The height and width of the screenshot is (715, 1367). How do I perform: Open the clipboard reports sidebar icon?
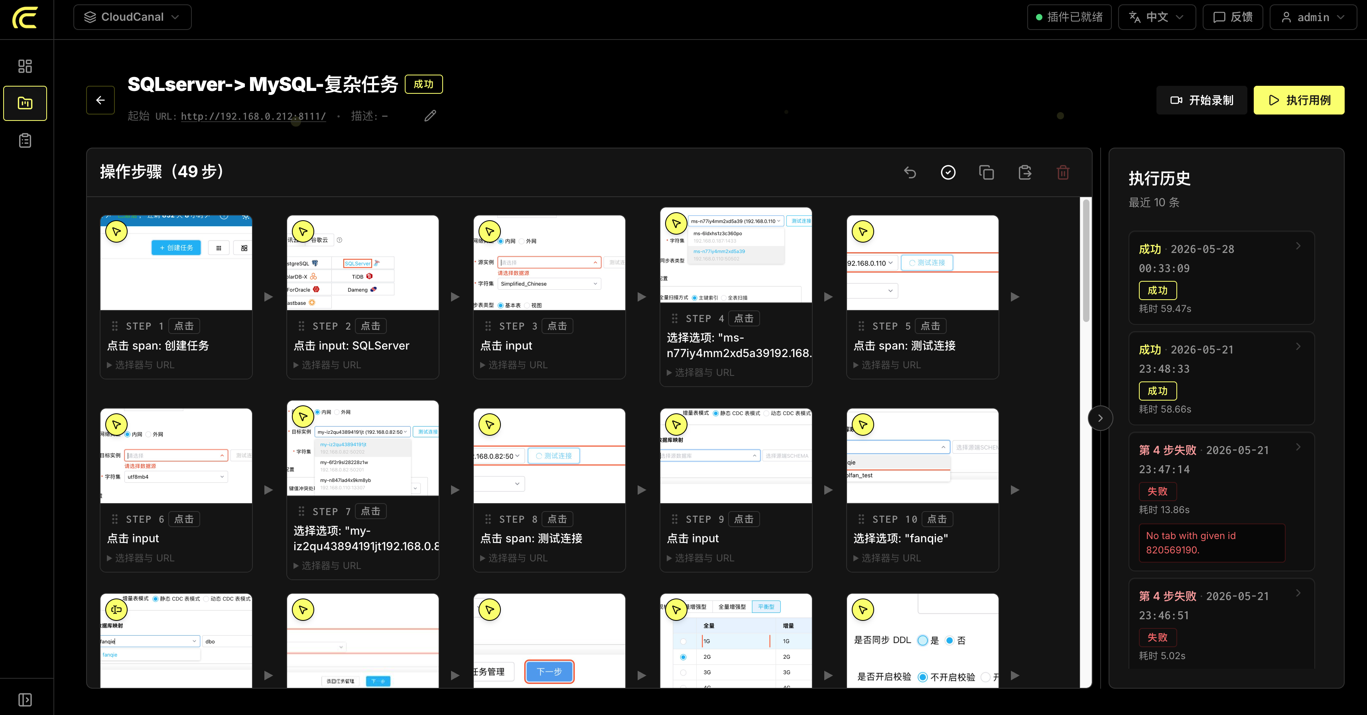pyautogui.click(x=25, y=141)
